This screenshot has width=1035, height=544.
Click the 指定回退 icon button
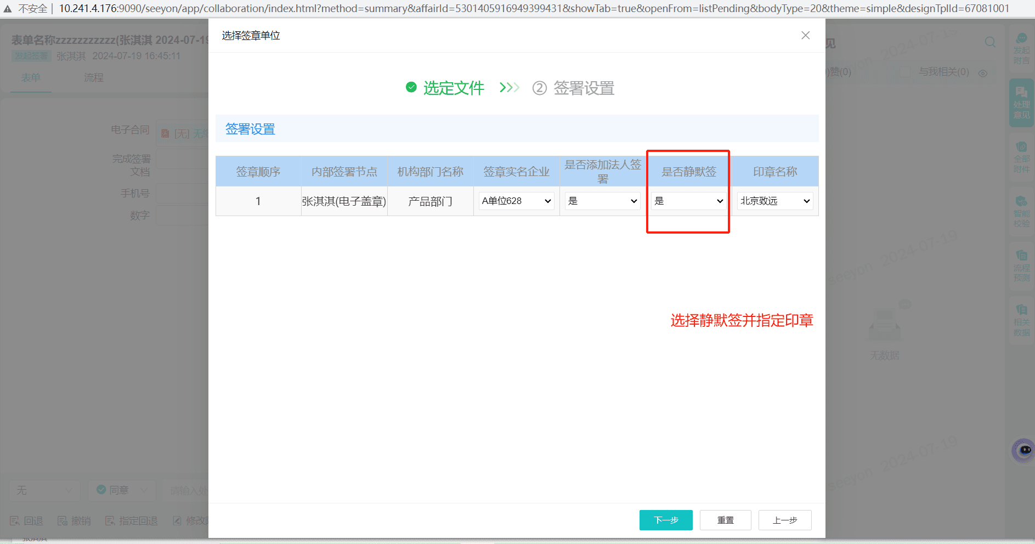point(132,521)
